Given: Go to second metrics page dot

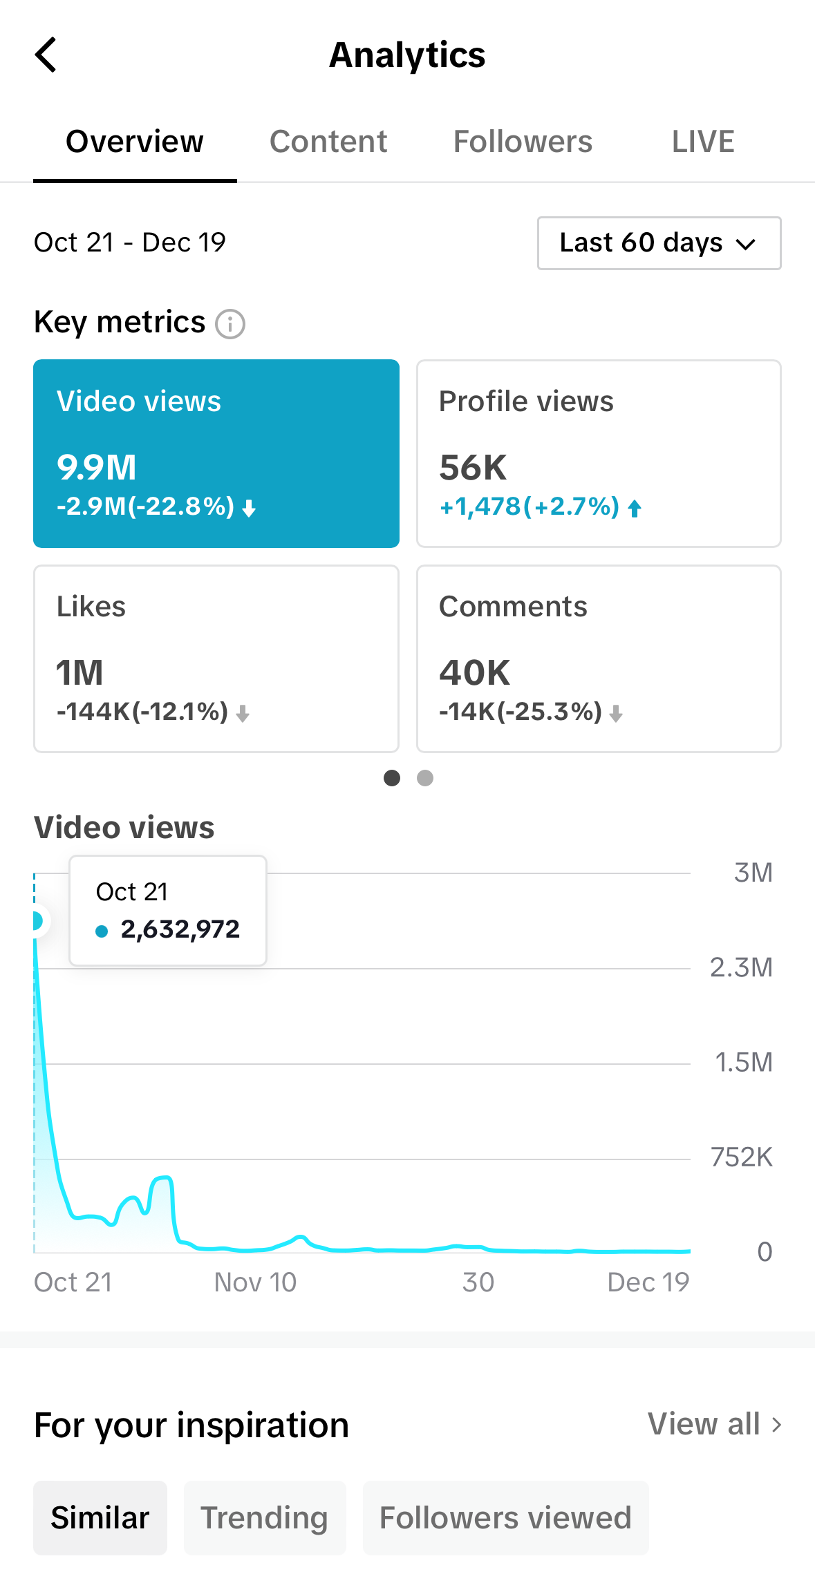Looking at the screenshot, I should (x=425, y=778).
